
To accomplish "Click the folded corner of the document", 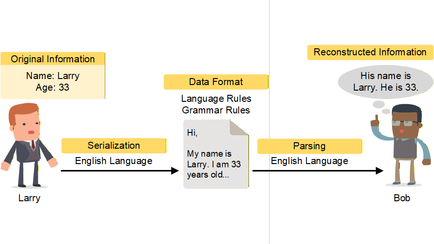I will point(240,127).
